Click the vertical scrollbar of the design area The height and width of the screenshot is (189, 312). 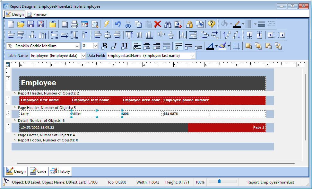[305, 107]
